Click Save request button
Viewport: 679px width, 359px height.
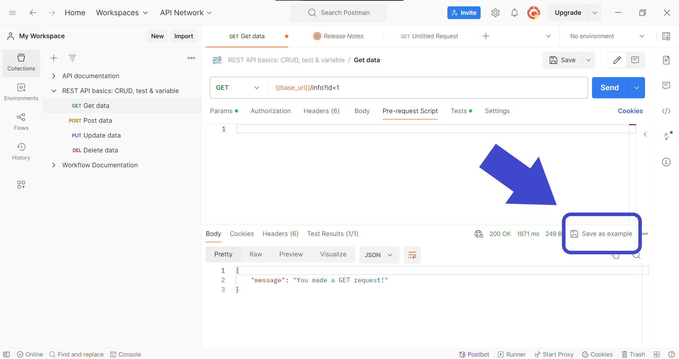coord(563,60)
